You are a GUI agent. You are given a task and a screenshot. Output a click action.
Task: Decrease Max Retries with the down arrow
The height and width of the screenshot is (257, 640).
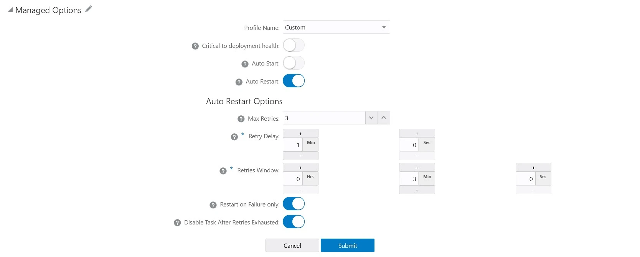[x=371, y=118]
